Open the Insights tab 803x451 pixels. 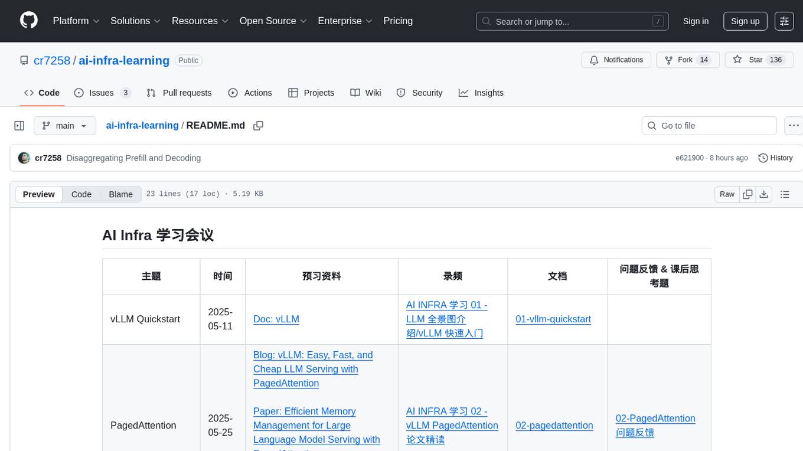click(481, 93)
